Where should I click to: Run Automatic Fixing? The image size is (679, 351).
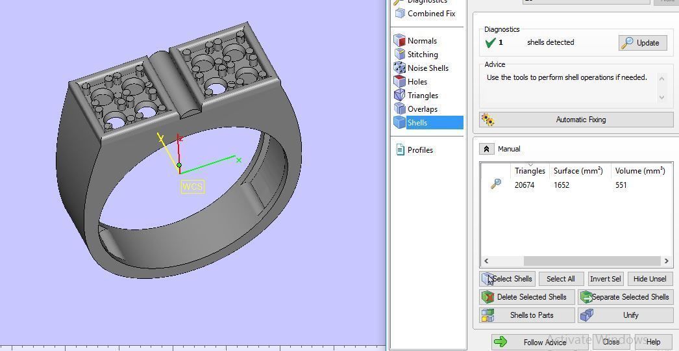[x=576, y=120]
